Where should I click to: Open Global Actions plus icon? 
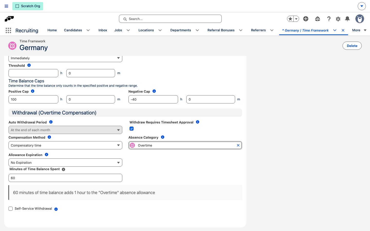[x=306, y=19]
